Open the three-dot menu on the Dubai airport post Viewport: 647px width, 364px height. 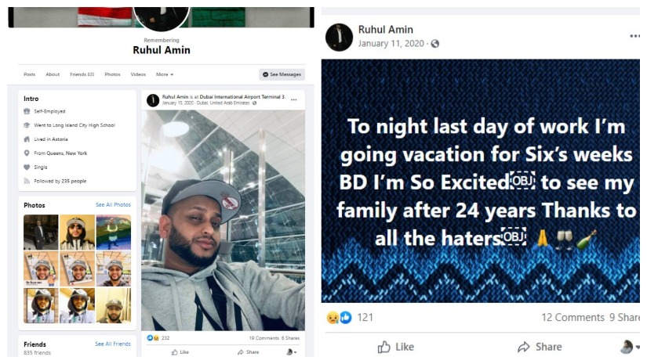294,99
